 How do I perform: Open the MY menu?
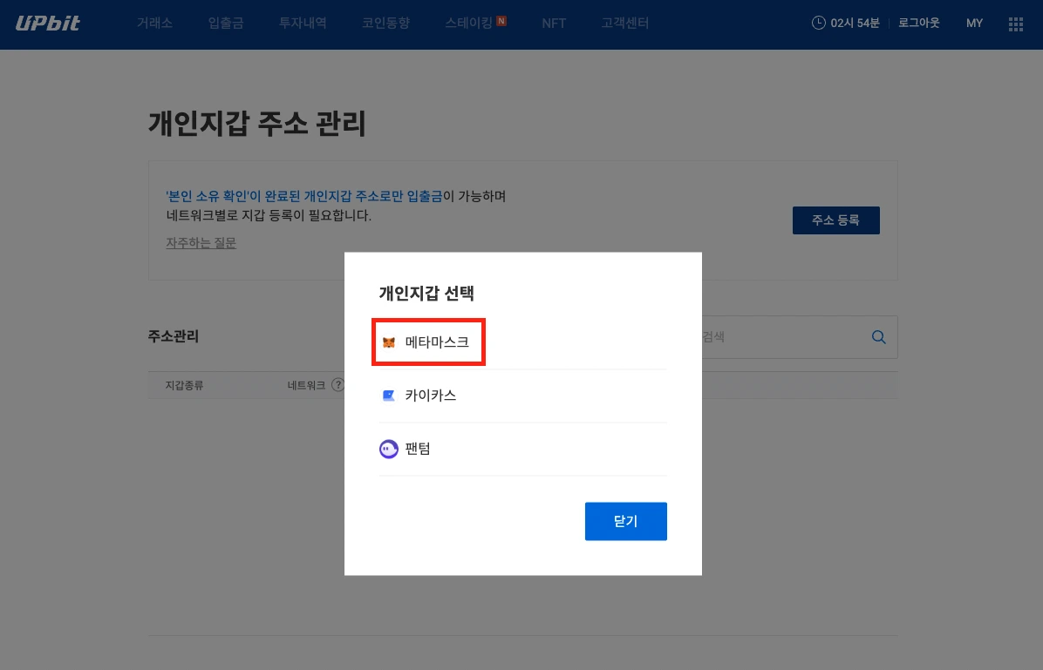pos(974,24)
